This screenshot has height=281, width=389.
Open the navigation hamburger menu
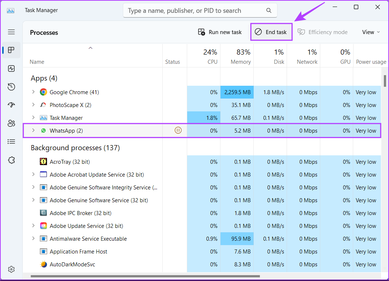click(11, 32)
